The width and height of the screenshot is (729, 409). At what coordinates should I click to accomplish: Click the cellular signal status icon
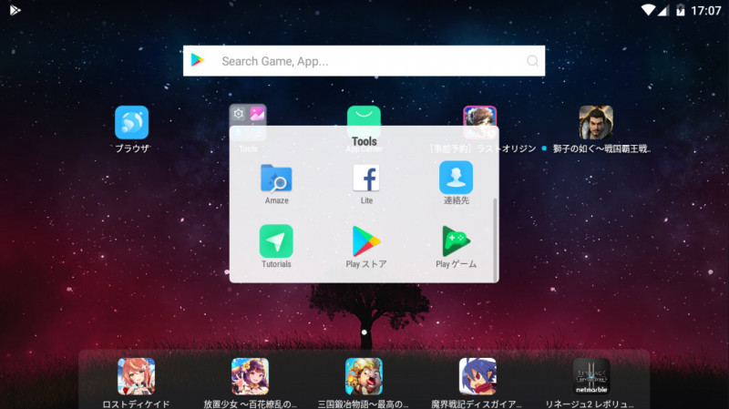tap(663, 10)
